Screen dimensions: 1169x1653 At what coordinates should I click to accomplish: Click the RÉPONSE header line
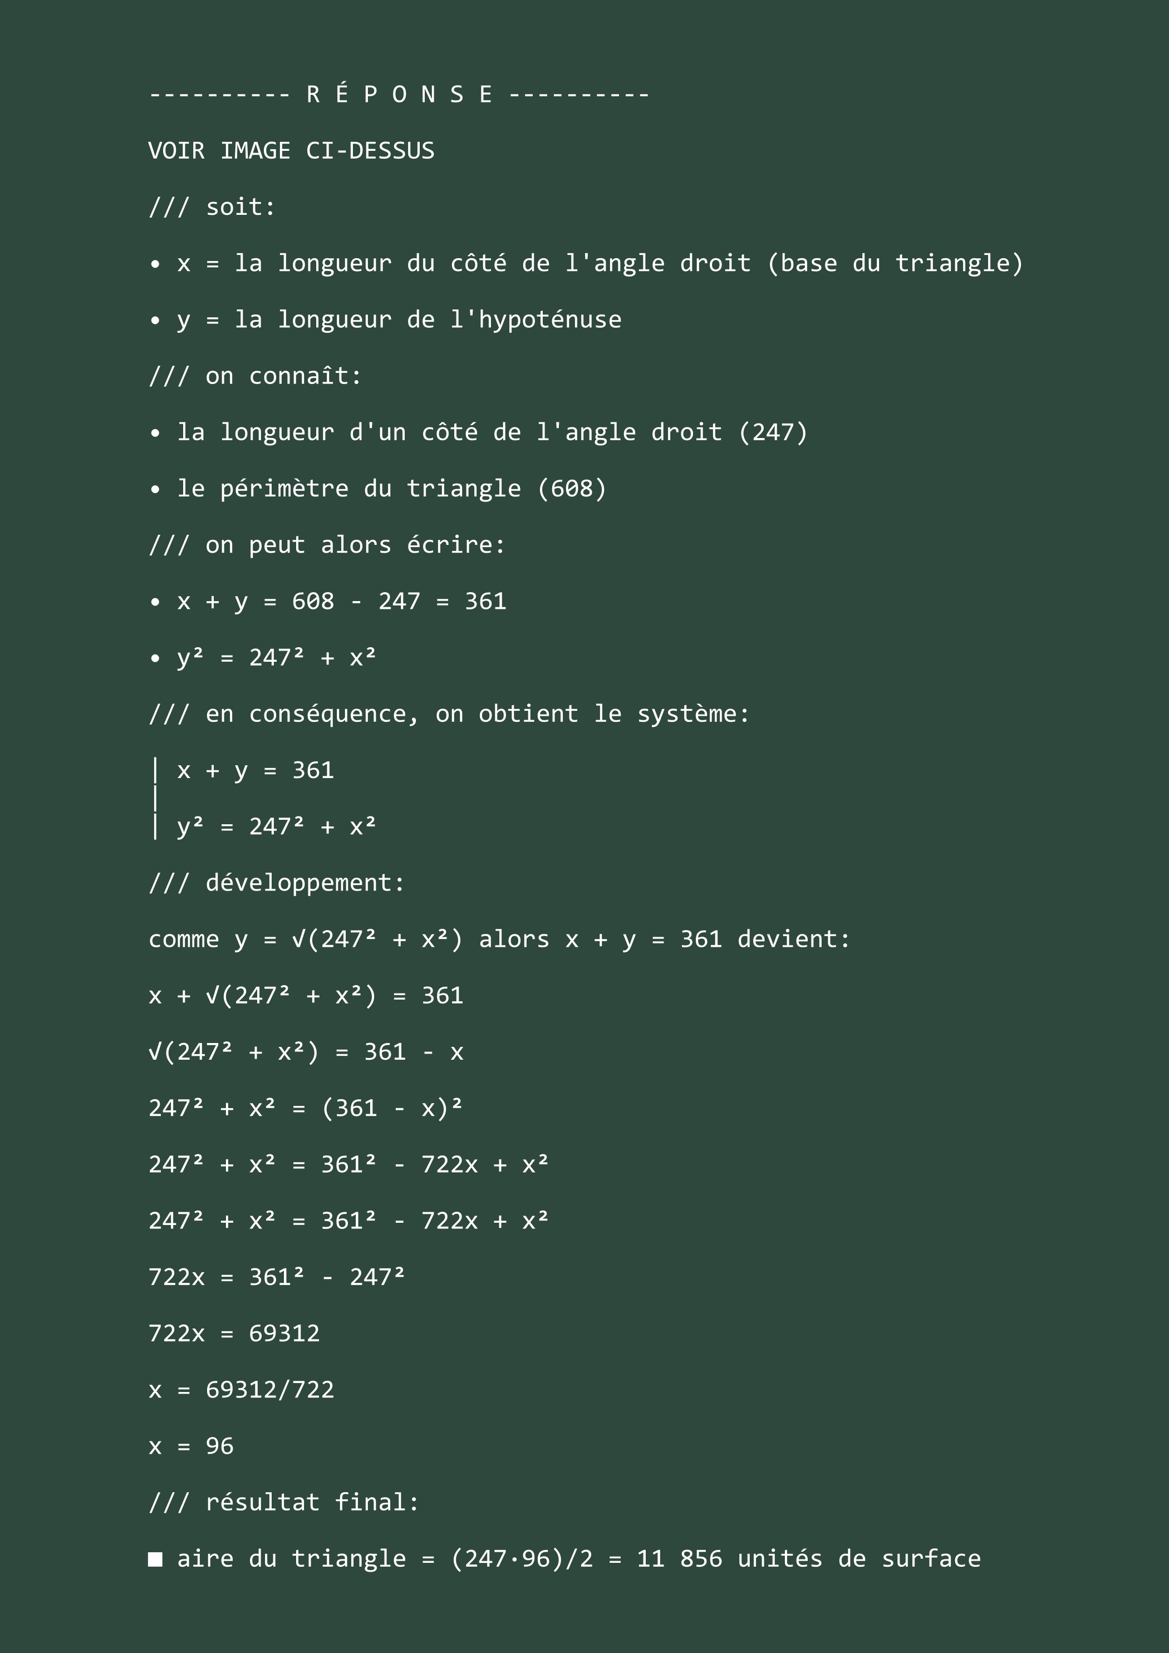399,94
